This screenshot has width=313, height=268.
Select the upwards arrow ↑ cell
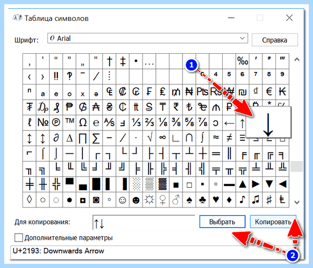[x=242, y=123]
